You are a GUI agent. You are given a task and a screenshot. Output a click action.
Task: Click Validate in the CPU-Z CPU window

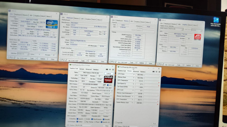[x=43, y=59]
